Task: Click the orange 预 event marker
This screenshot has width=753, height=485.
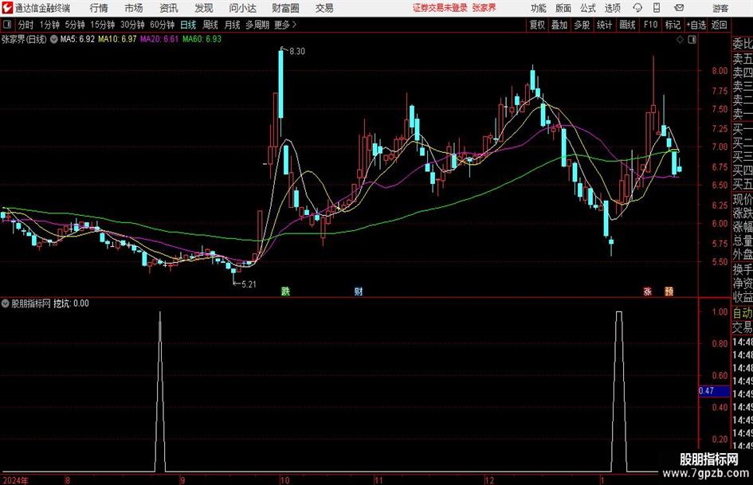Action: 669,291
